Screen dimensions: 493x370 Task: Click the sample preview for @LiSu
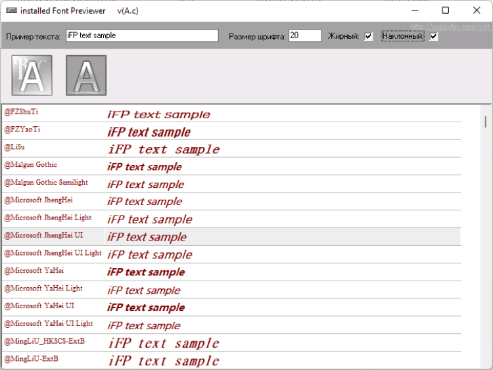[164, 149]
